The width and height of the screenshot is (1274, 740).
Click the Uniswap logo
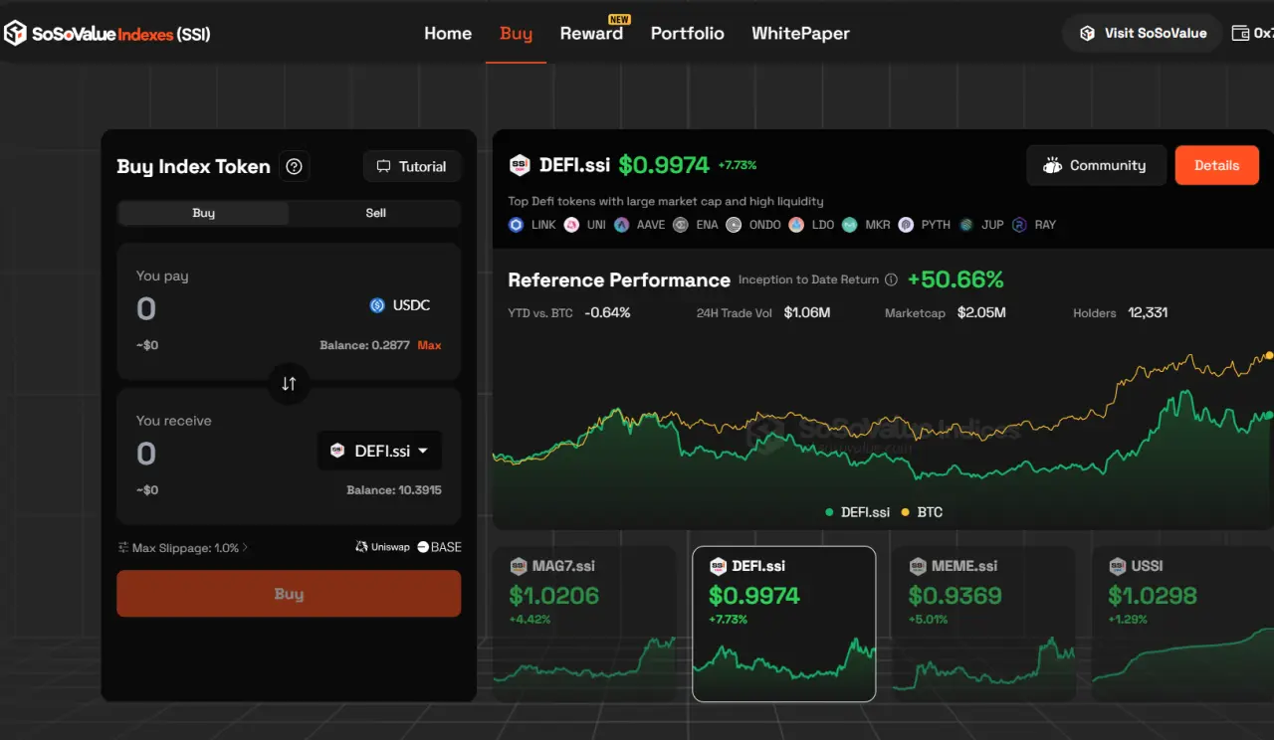click(x=382, y=547)
